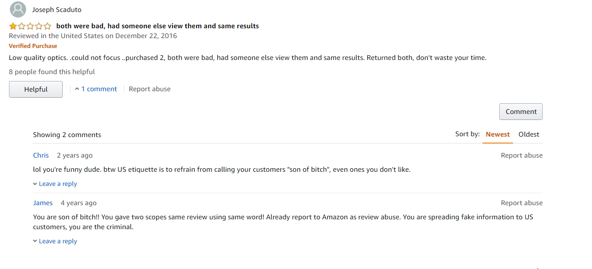The width and height of the screenshot is (592, 269).
Task: Click the "Showing 2 comments" text
Action: pyautogui.click(x=67, y=135)
